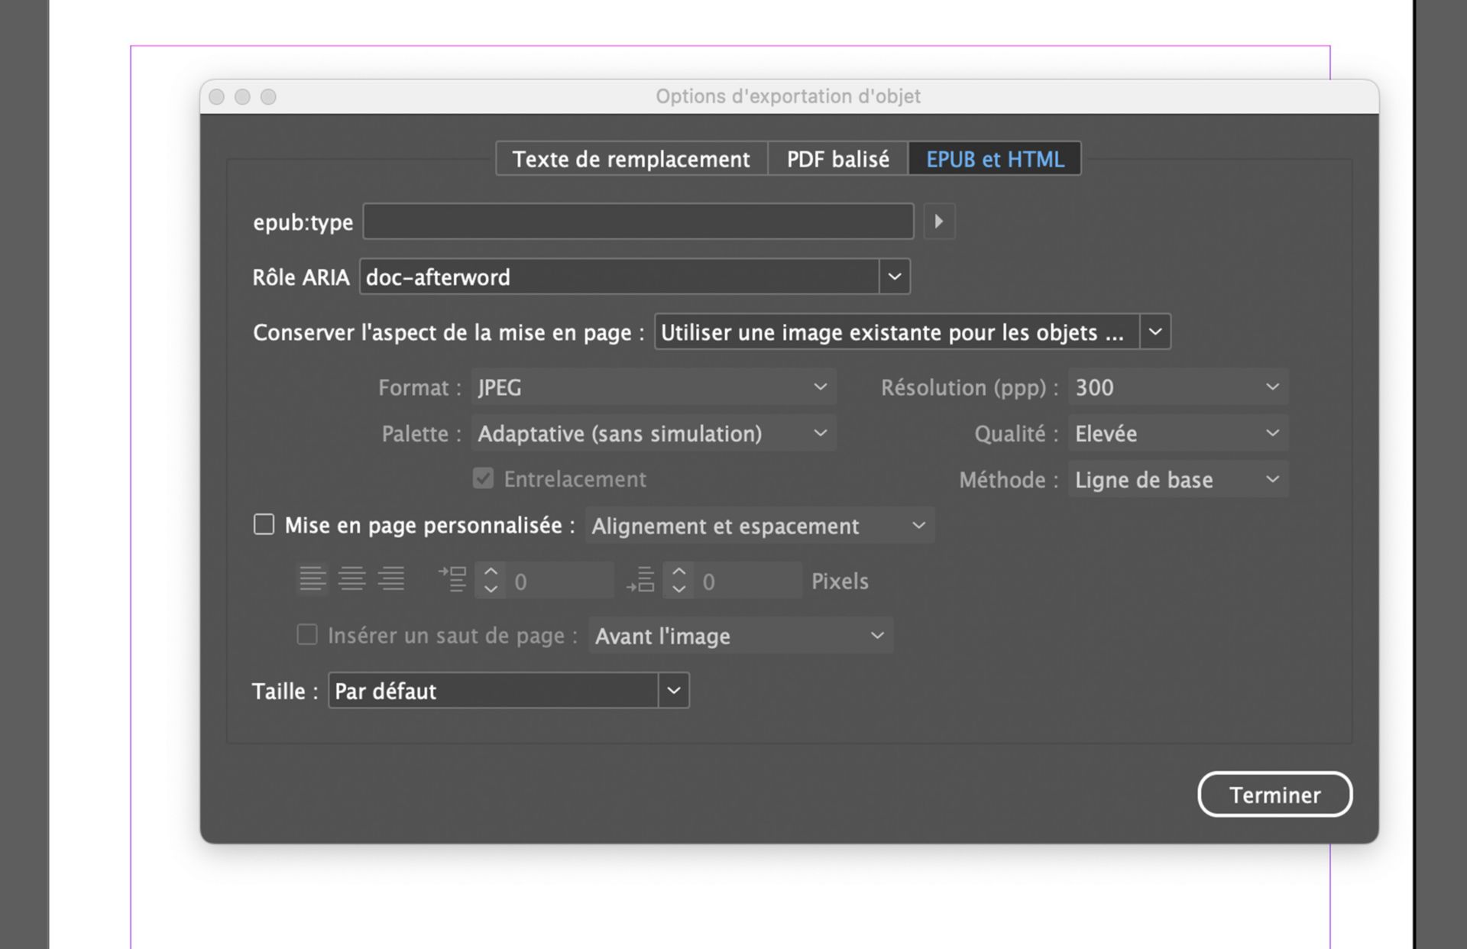Select the align center icon
The width and height of the screenshot is (1467, 949).
coord(352,579)
